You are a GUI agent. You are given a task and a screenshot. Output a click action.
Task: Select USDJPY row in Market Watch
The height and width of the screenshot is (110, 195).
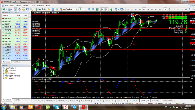15,24
